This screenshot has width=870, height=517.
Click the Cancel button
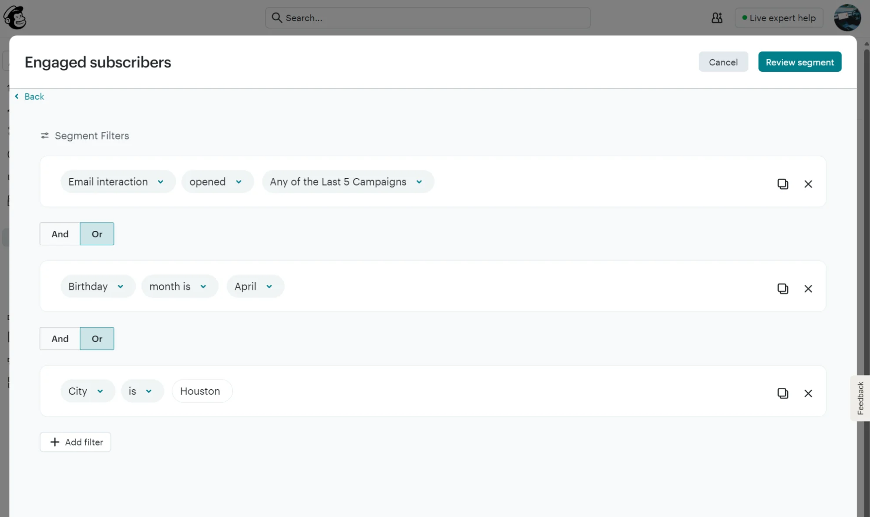723,62
